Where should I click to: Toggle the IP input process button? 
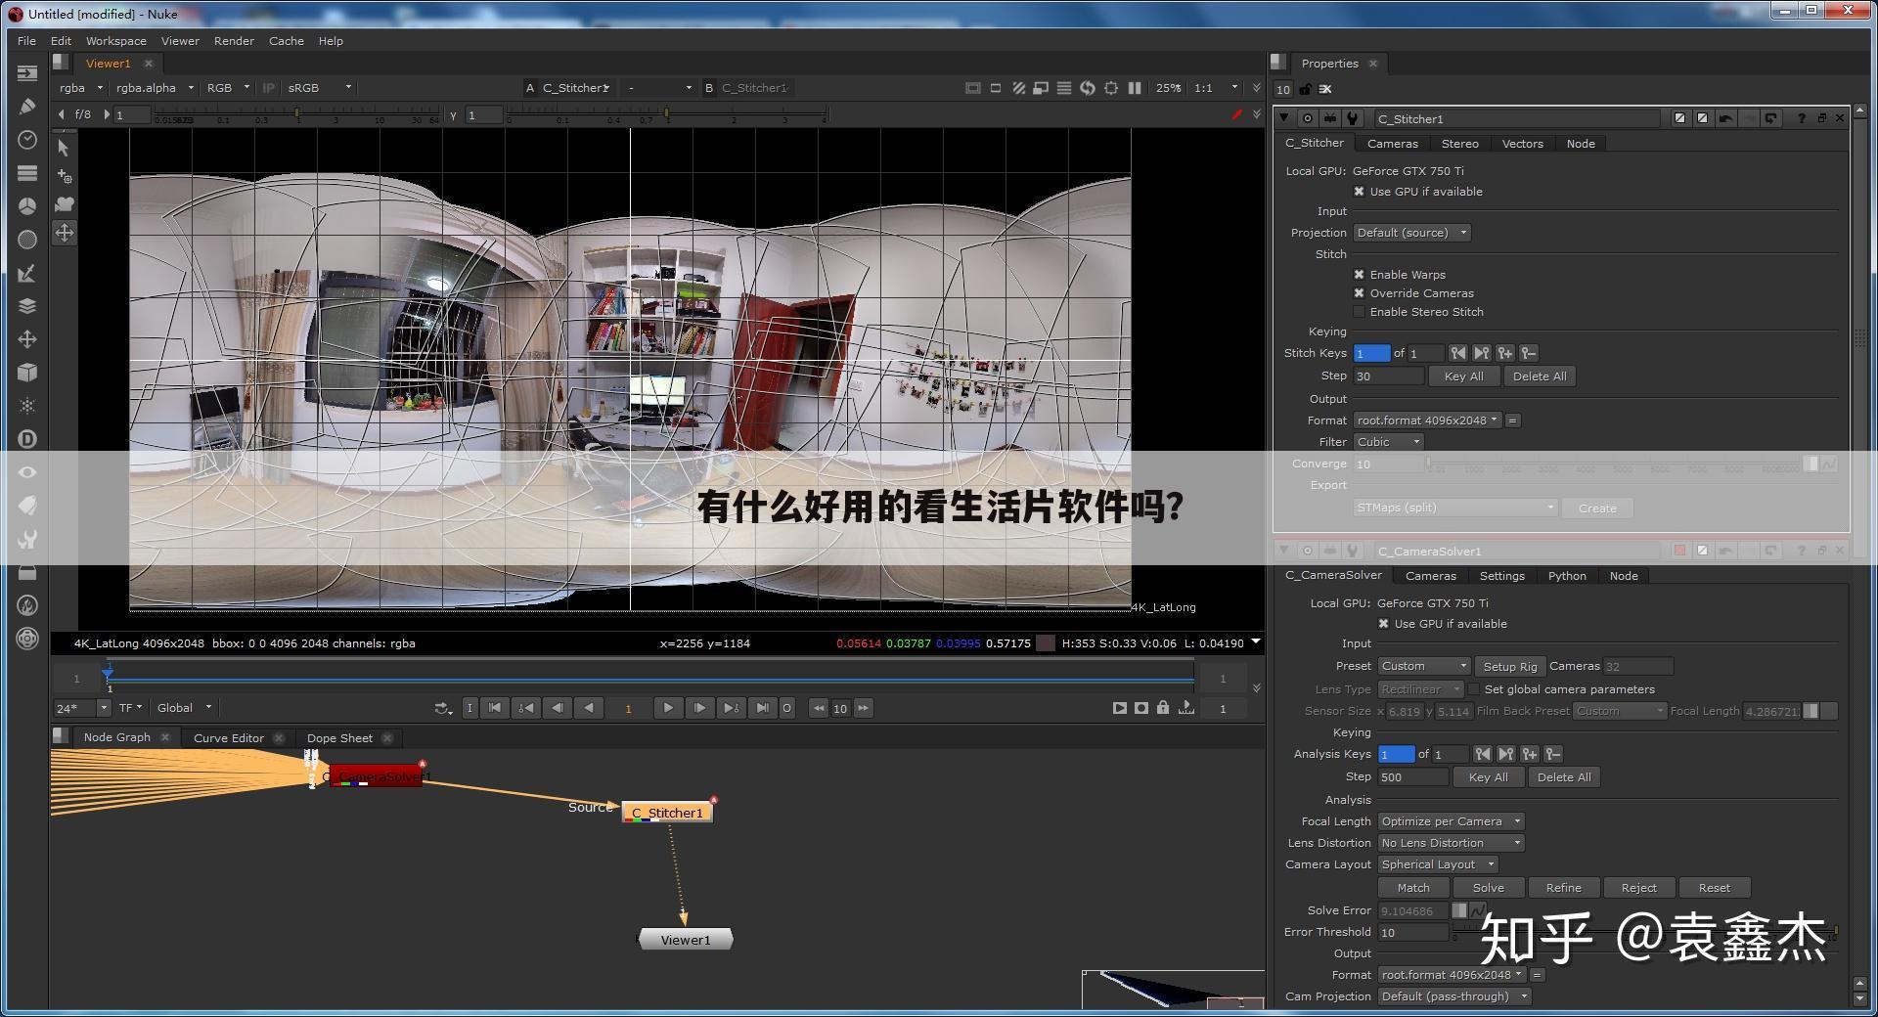268,88
